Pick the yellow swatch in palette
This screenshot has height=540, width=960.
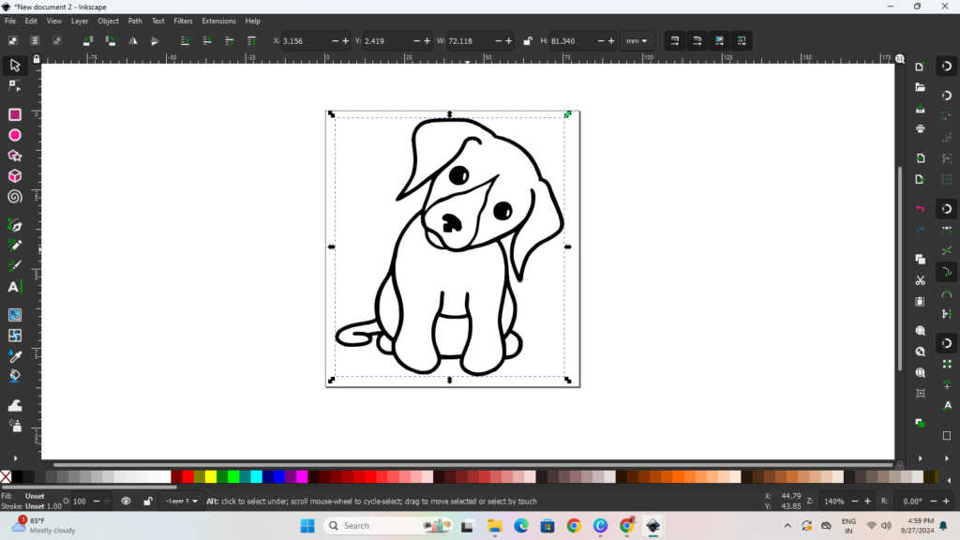(x=210, y=477)
